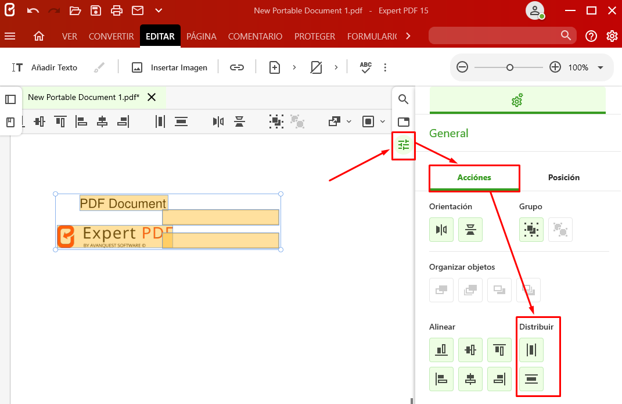Open the COMENTARIO tab

[255, 37]
